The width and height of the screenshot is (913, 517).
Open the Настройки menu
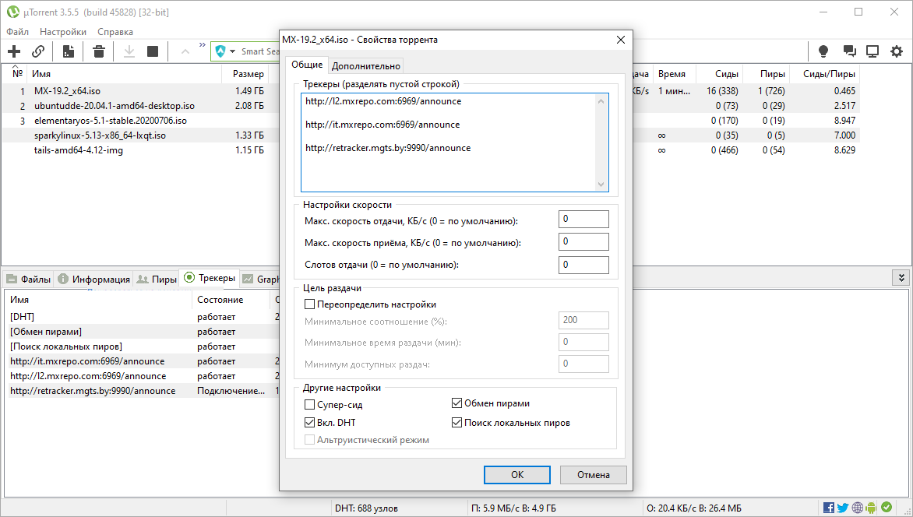coord(63,31)
